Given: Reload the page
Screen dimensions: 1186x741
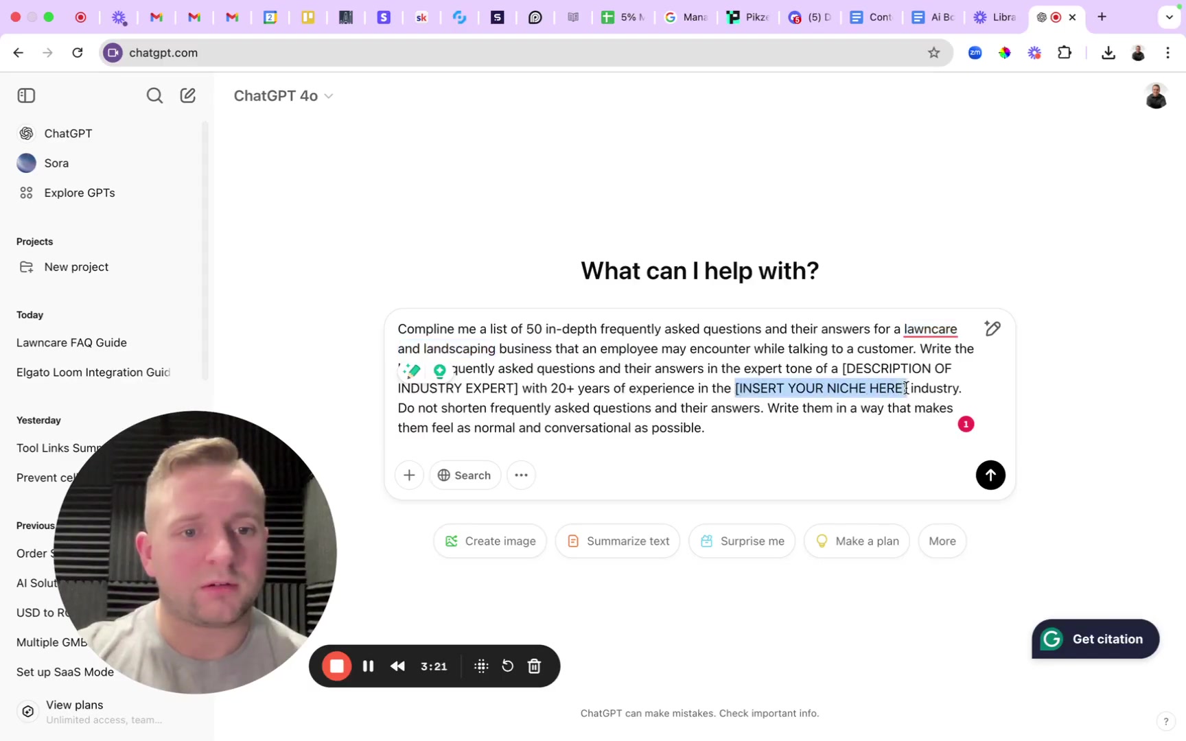Looking at the screenshot, I should click(78, 53).
